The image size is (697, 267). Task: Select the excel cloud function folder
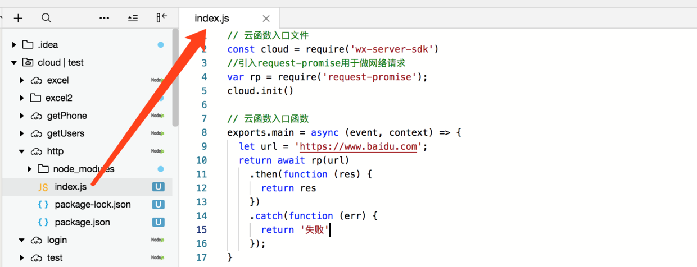[86, 80]
